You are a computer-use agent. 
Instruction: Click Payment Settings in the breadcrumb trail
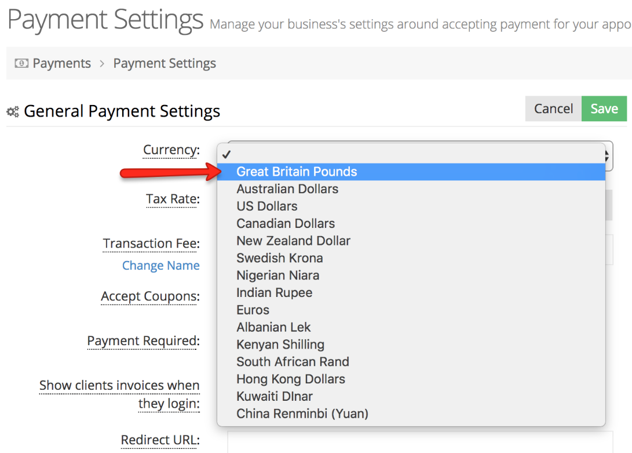click(x=165, y=63)
